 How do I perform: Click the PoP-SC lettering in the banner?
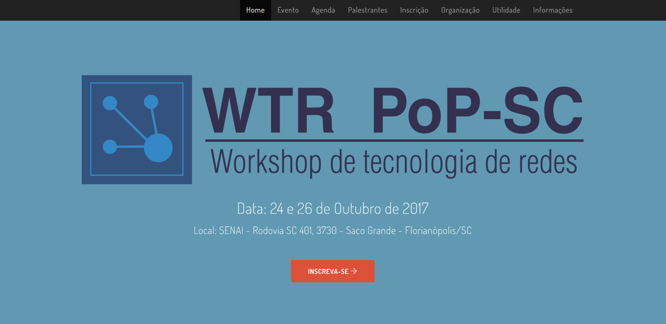[477, 111]
